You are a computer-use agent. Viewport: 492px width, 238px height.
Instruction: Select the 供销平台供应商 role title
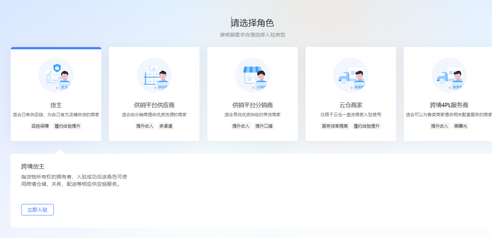coord(154,105)
